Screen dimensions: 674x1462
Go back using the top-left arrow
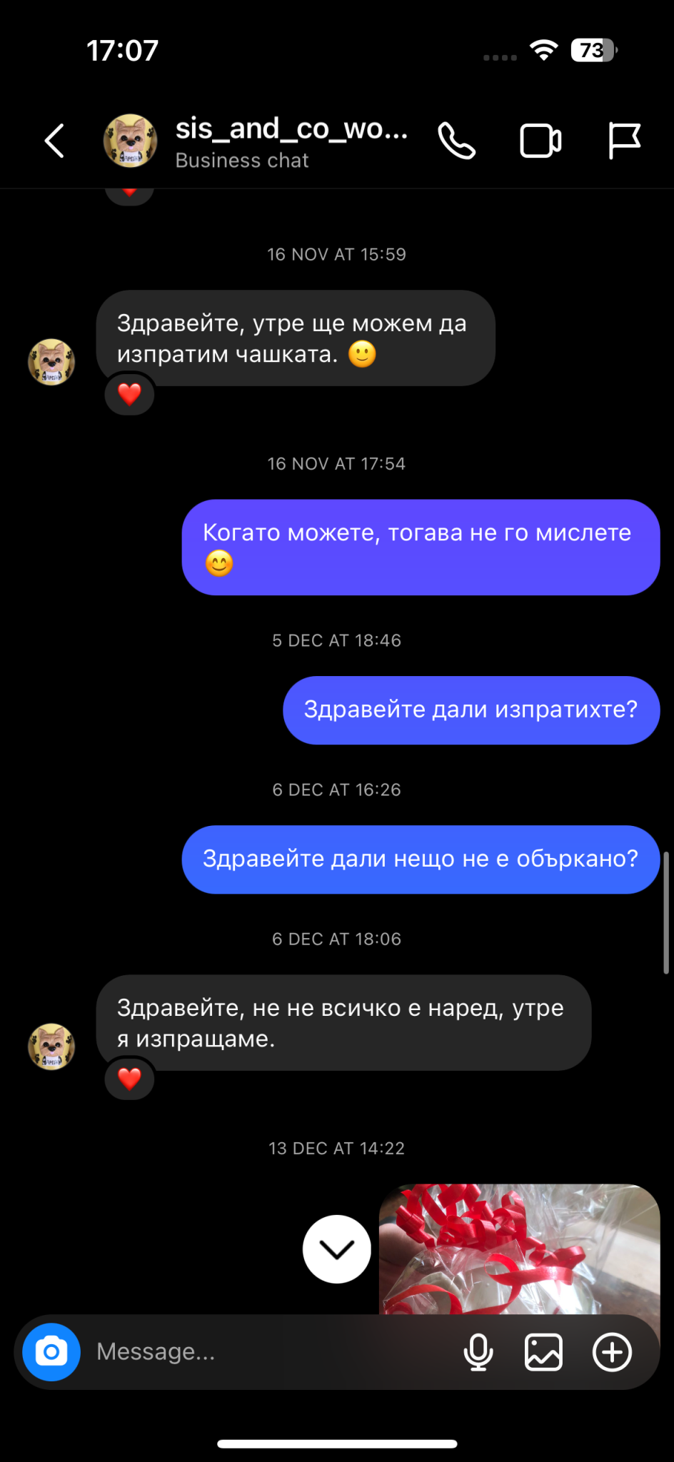click(55, 141)
